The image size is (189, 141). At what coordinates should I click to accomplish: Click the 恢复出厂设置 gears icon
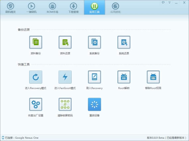point(35,104)
